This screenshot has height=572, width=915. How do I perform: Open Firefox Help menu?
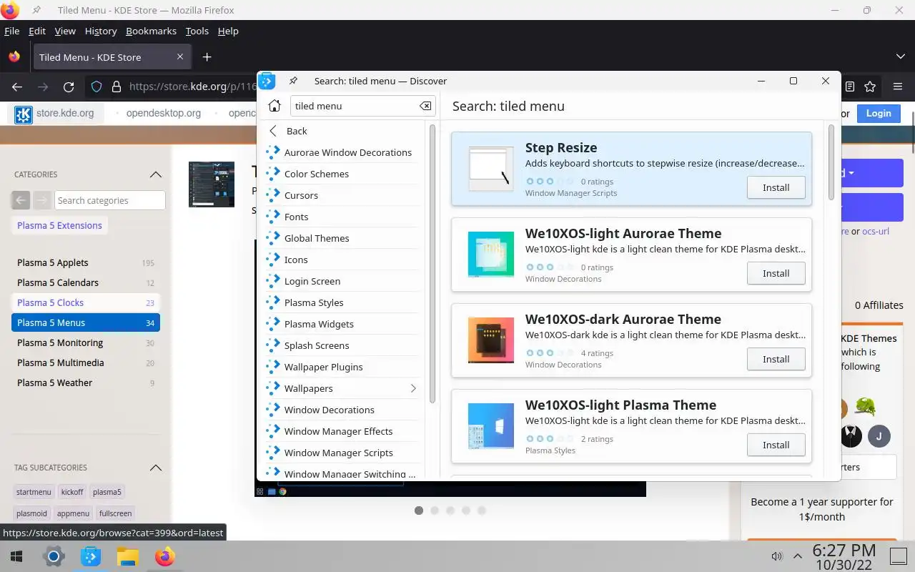click(x=228, y=31)
